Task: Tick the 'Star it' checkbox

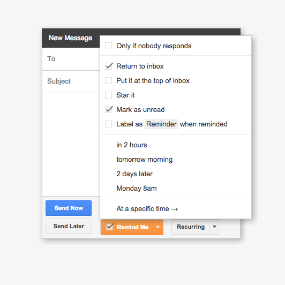Action: click(x=109, y=95)
